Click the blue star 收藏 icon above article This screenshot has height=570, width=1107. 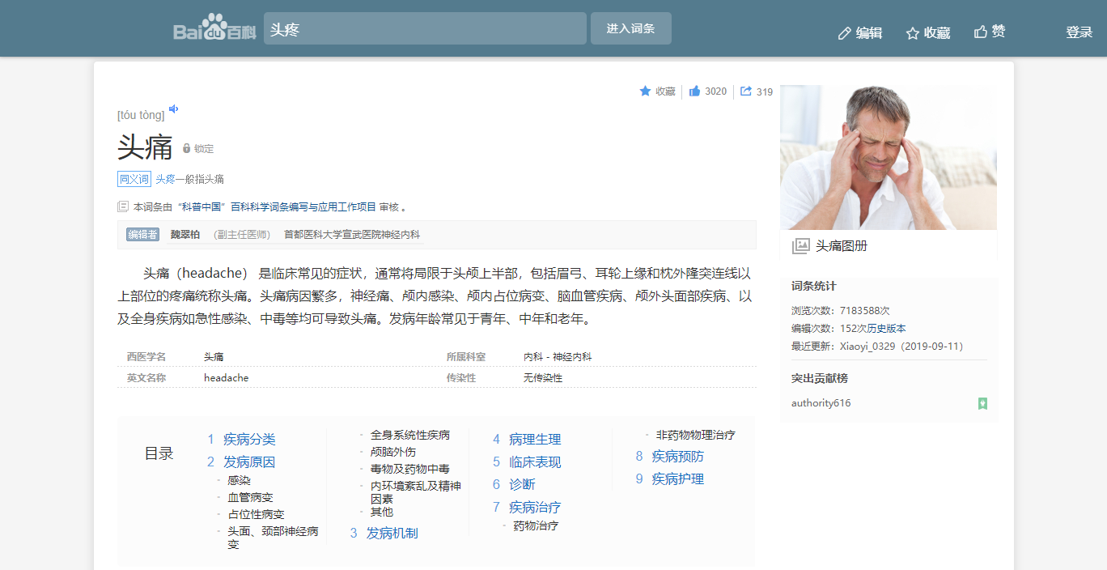point(645,91)
